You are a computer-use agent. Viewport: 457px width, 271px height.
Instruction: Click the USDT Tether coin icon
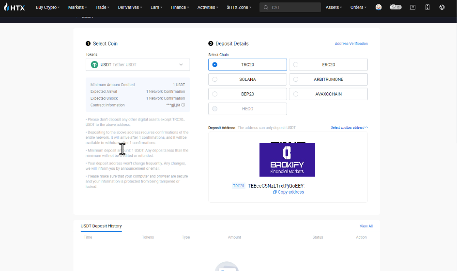[x=94, y=65]
